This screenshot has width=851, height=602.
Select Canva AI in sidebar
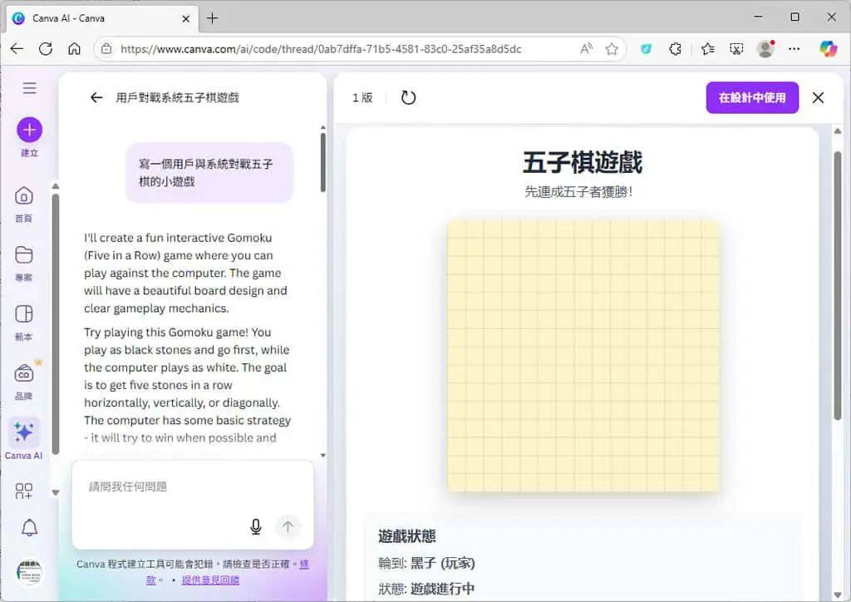[x=24, y=438]
